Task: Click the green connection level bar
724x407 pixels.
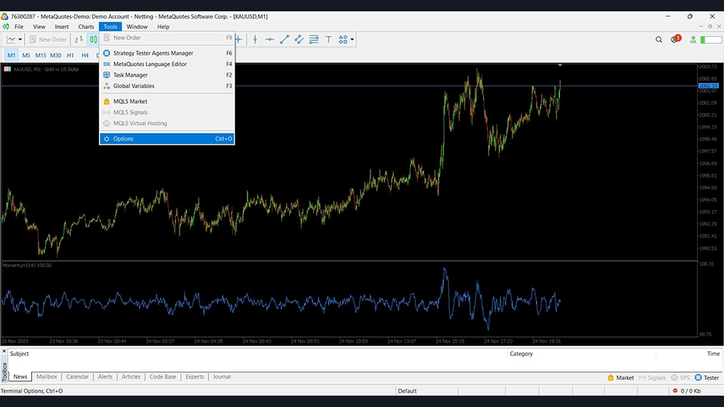Action: (711, 40)
